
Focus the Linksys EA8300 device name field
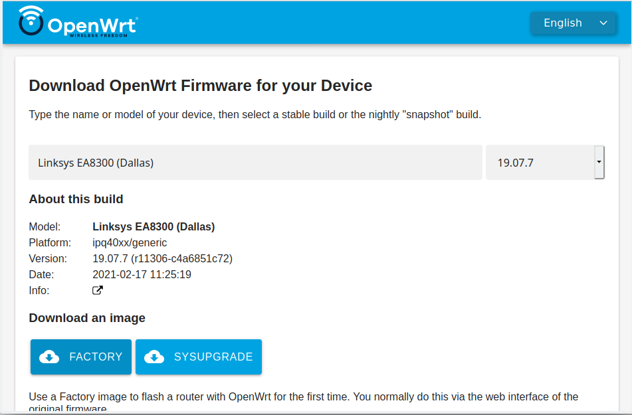(255, 162)
